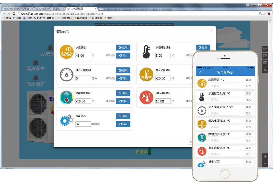Tap the phone 水温回差设定 thermometer icon
Screen dimensions: 273x182
[202, 97]
